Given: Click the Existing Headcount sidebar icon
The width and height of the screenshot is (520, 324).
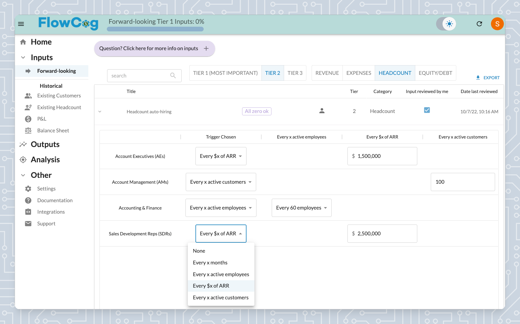Looking at the screenshot, I should 28,107.
